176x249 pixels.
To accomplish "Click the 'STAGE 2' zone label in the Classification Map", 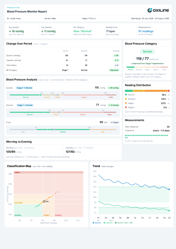I will coord(58,215).
